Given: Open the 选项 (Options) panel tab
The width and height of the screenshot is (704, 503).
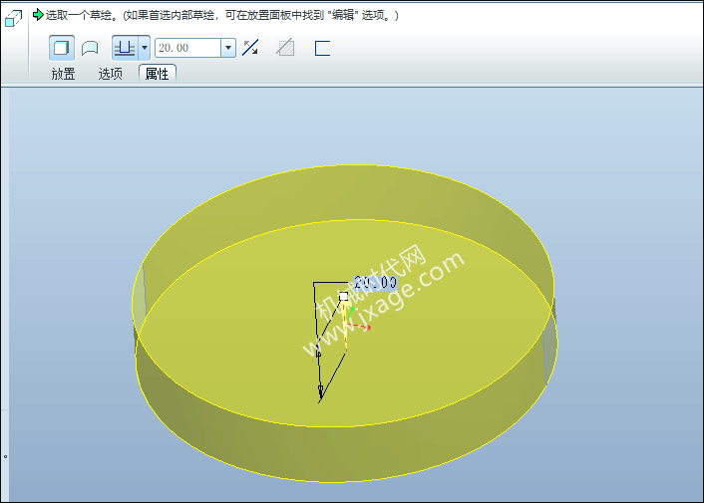Looking at the screenshot, I should tap(110, 74).
